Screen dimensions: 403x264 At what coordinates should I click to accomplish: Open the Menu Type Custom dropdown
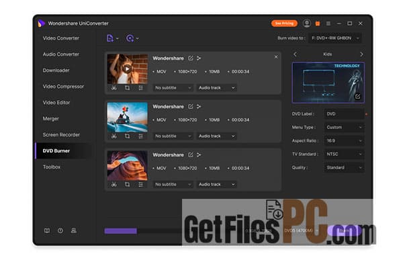(x=344, y=127)
